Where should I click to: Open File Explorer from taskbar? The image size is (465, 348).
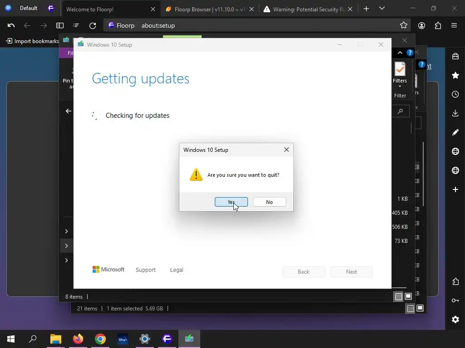point(55,339)
